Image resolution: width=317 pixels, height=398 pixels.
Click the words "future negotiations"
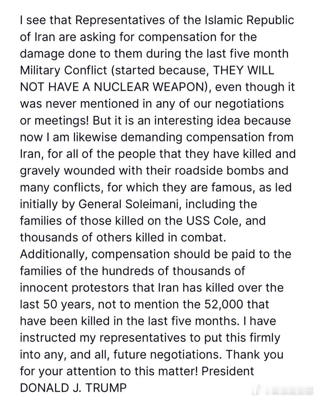(167, 355)
